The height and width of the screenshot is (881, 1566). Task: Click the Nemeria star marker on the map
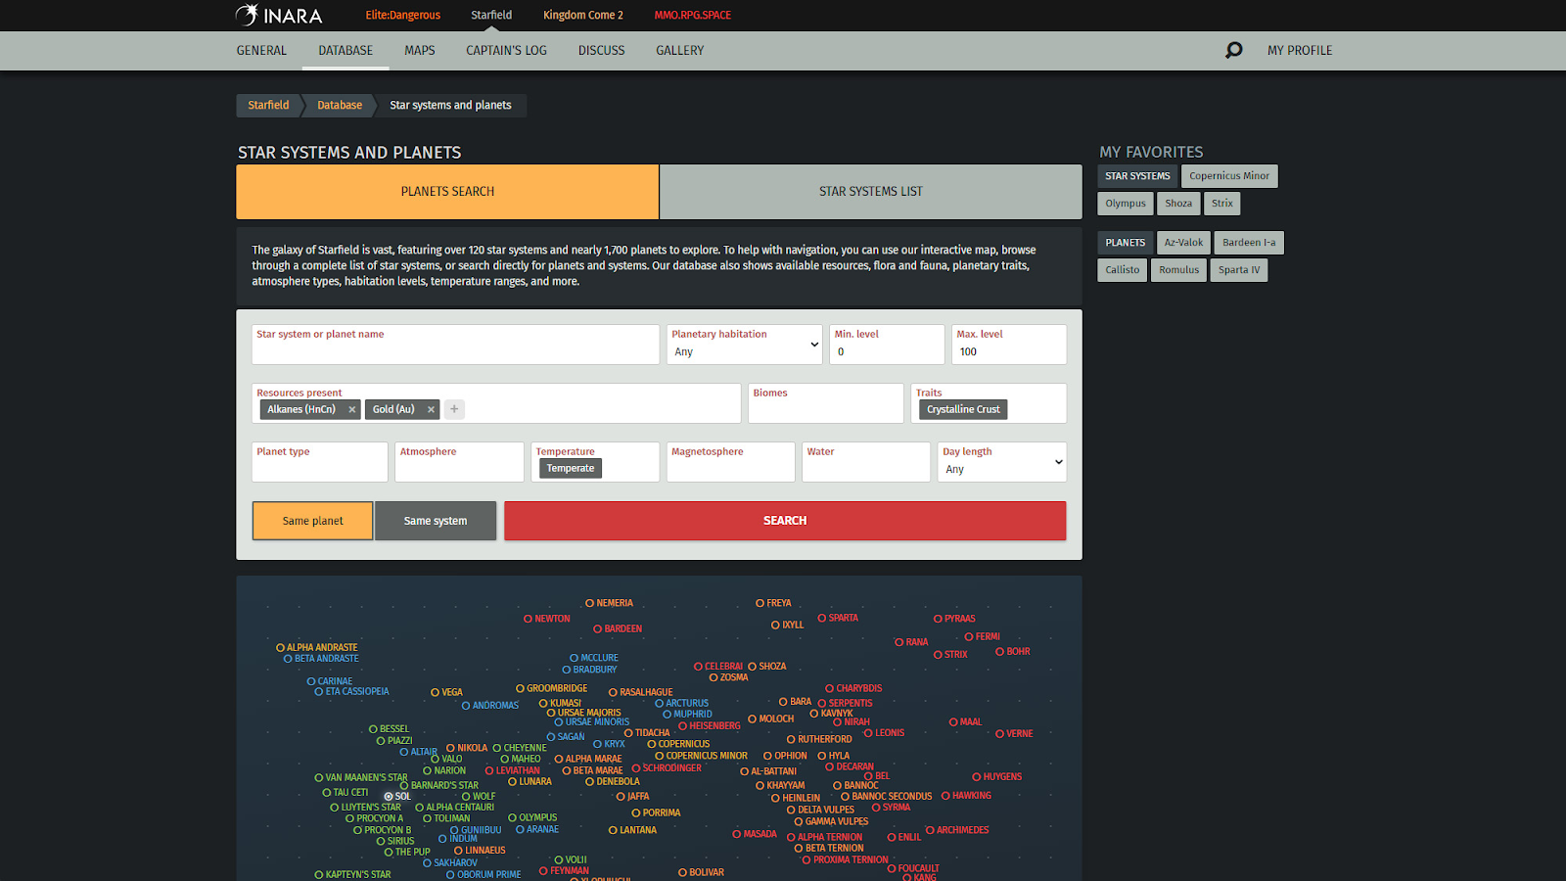point(590,603)
